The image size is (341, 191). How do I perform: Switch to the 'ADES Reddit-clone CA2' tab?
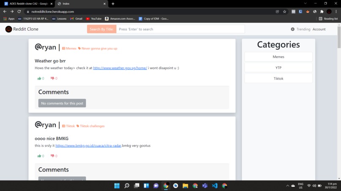(28, 4)
